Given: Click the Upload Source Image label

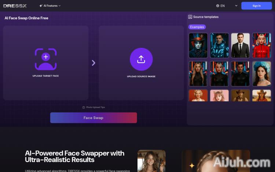Looking at the screenshot, I should (x=141, y=76).
